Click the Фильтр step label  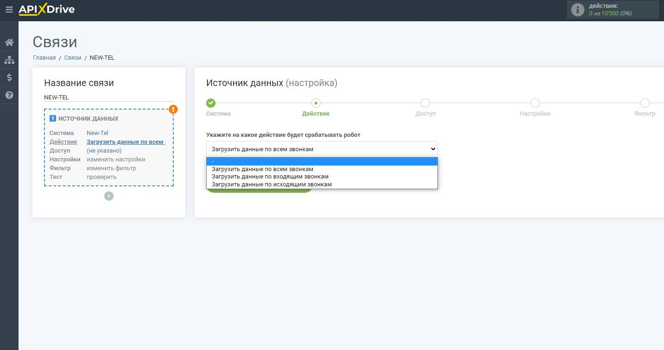point(645,114)
